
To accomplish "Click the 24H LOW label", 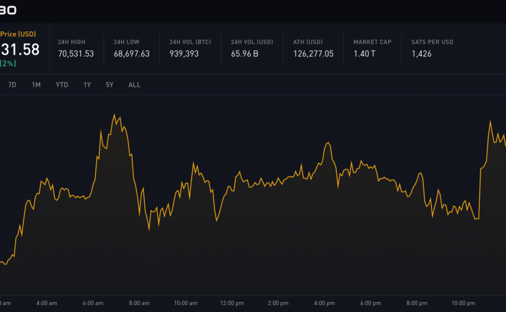I will click(x=127, y=42).
